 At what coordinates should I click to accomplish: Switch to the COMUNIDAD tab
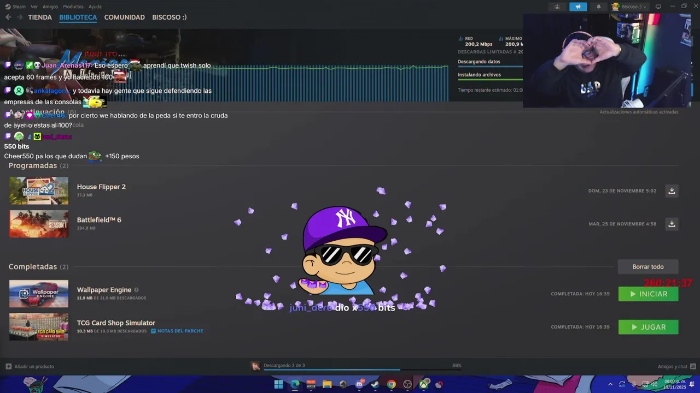tap(125, 17)
